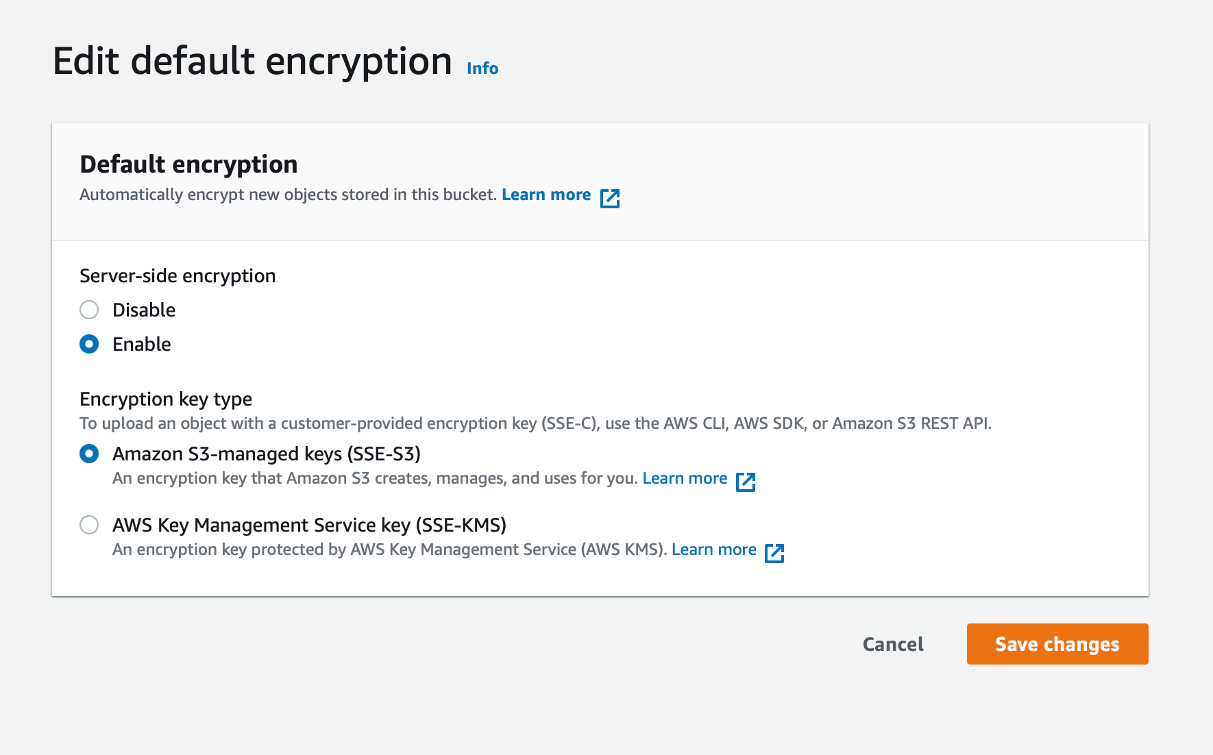Viewport: 1213px width, 755px height.
Task: Select the Enable radio button
Action: [x=89, y=344]
